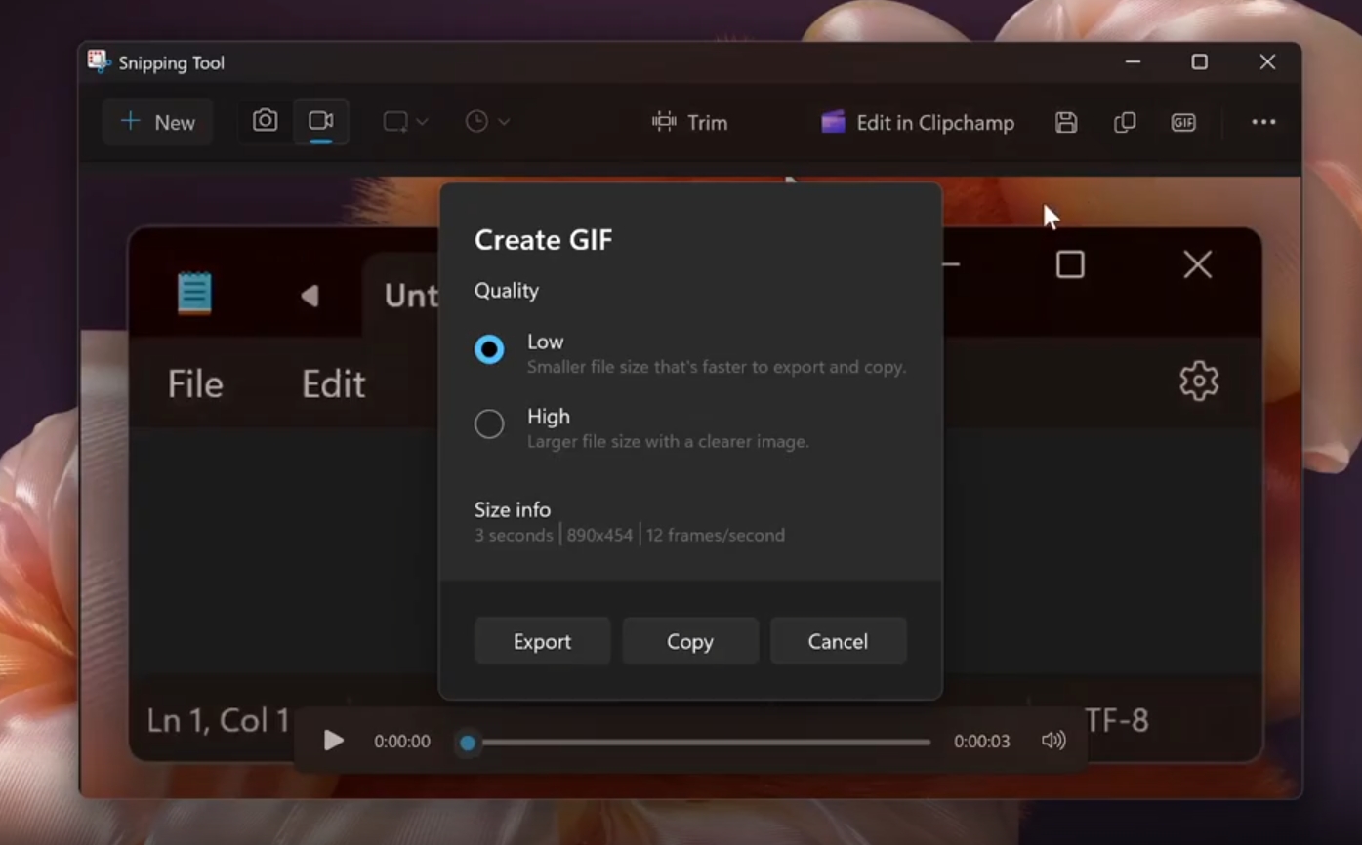Click the save recording floppy icon
Viewport: 1362px width, 845px height.
tap(1066, 122)
